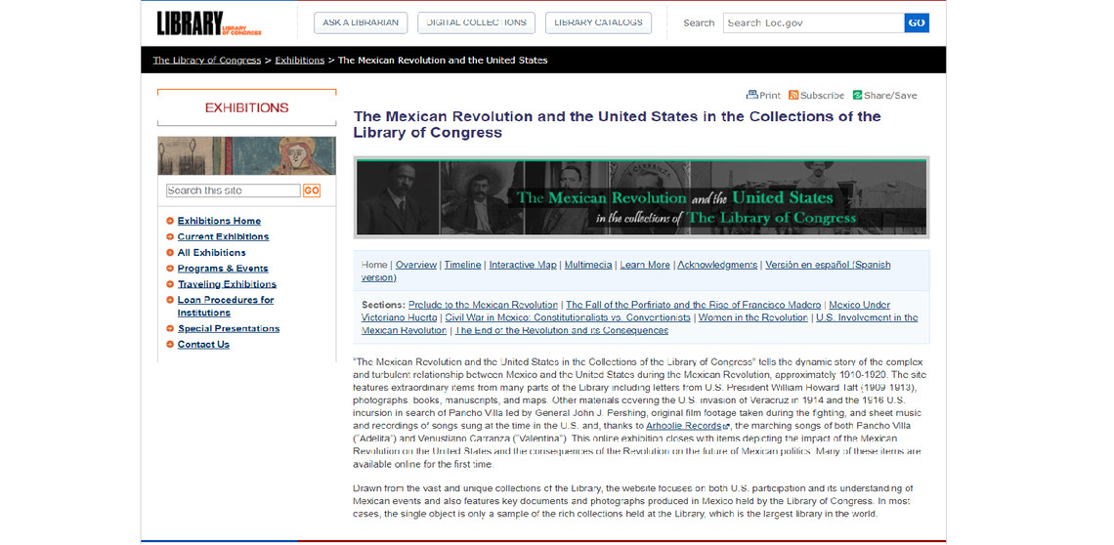Click the Share/Save text link
This screenshot has height=545, width=1114.
click(890, 95)
